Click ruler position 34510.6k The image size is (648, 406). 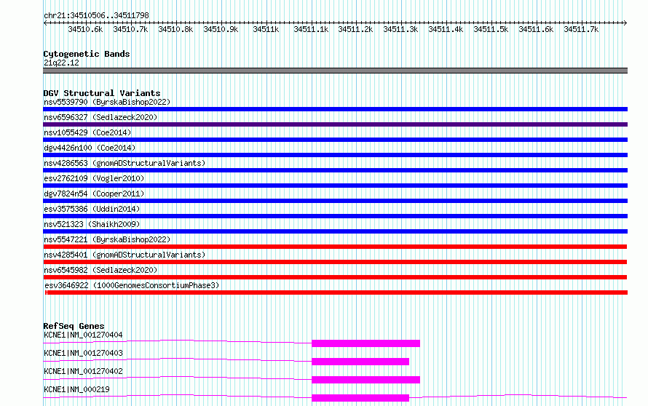pos(85,29)
